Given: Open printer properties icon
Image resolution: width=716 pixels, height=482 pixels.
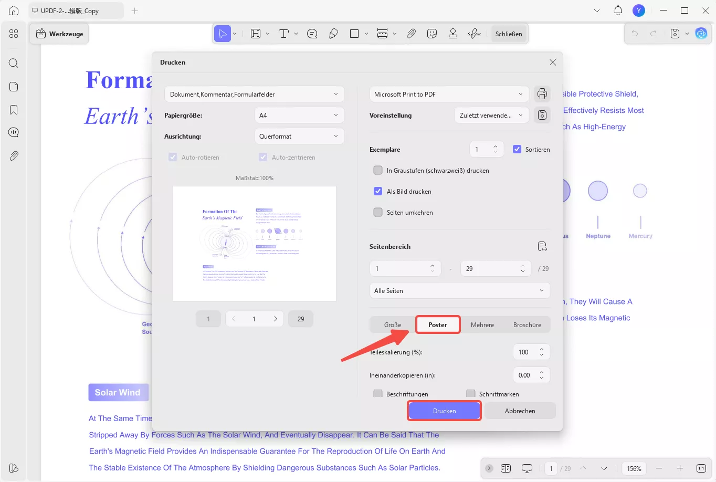Looking at the screenshot, I should 542,94.
